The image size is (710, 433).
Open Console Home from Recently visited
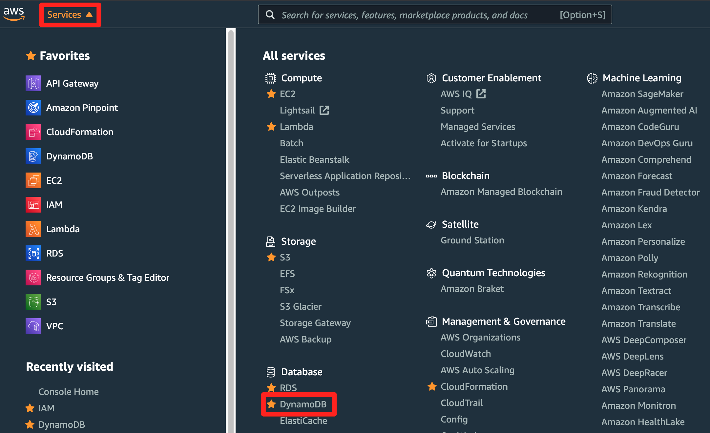(x=69, y=392)
